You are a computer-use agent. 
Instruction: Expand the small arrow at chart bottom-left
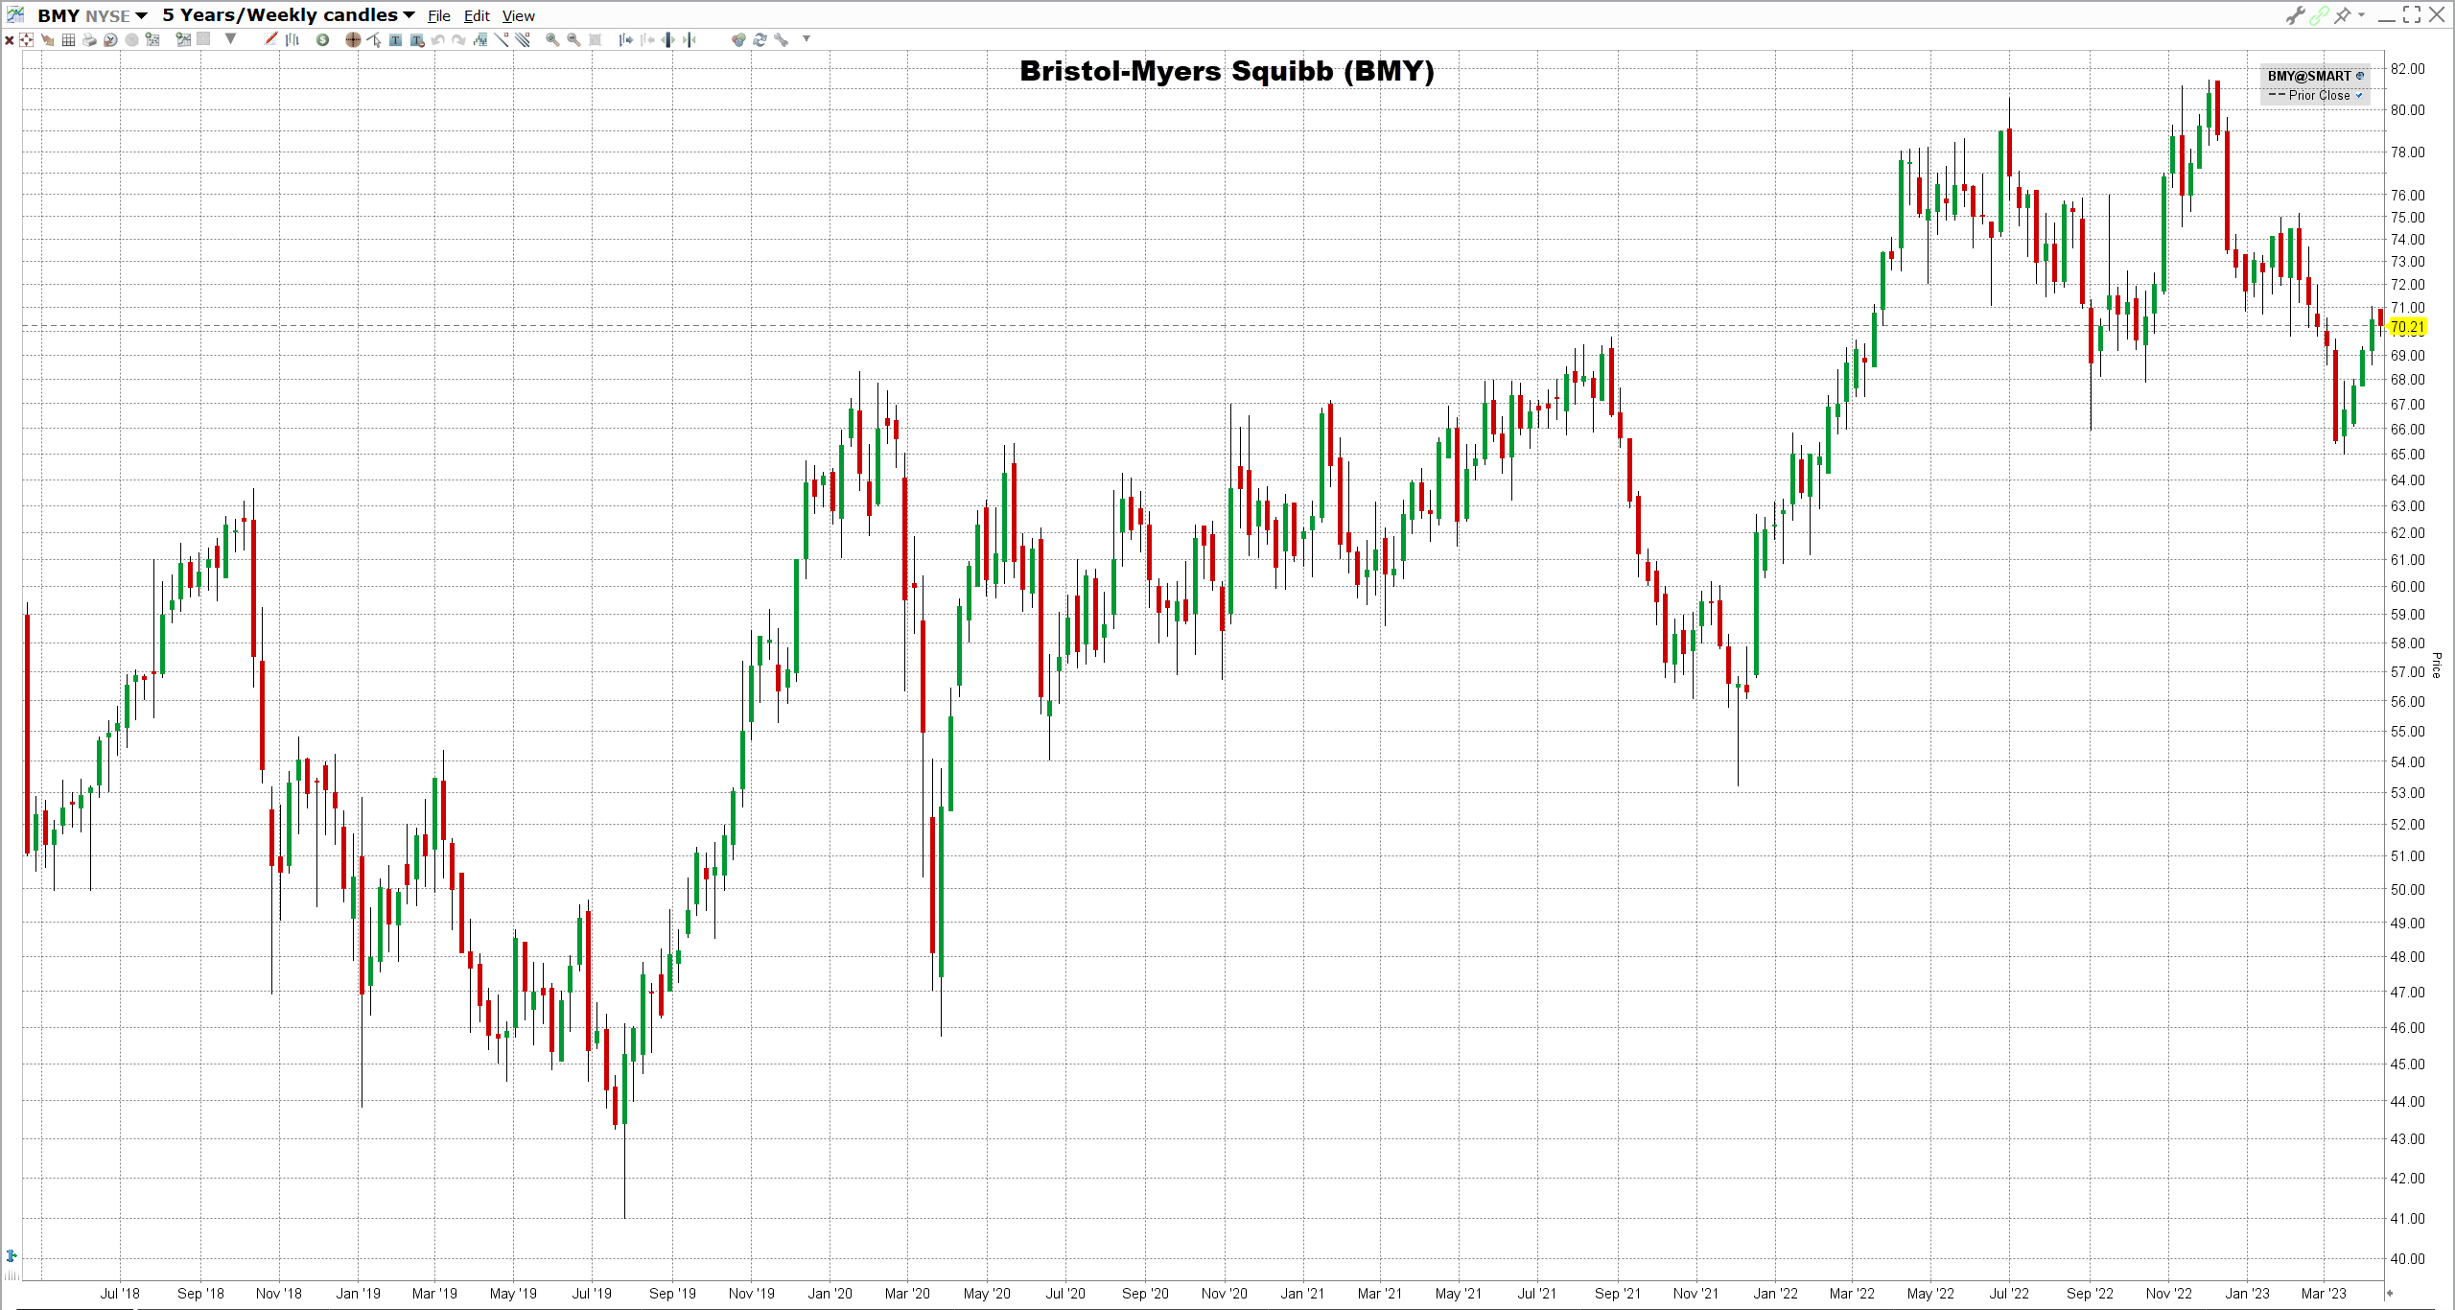[x=12, y=1255]
